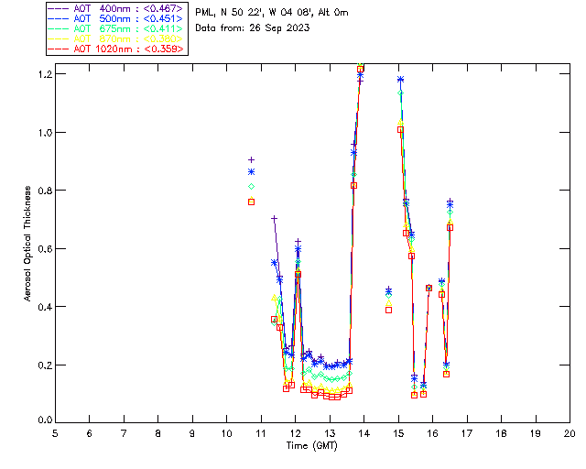Click the 0.4 y-axis tick label
This screenshot has width=586, height=469.
[45, 307]
